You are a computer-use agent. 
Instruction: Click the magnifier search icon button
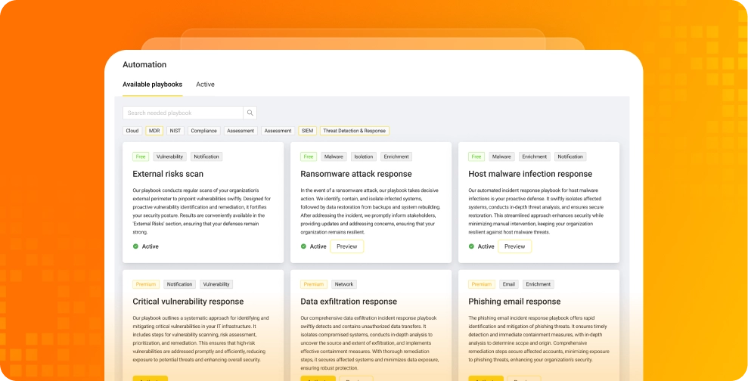pos(250,113)
